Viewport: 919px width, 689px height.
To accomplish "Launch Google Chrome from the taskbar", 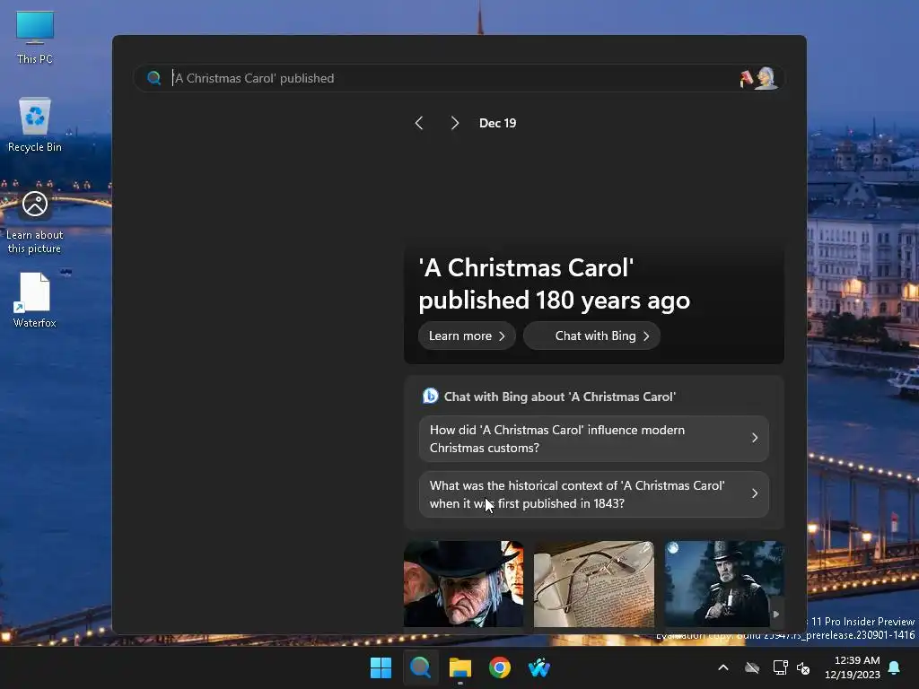I will tap(500, 667).
